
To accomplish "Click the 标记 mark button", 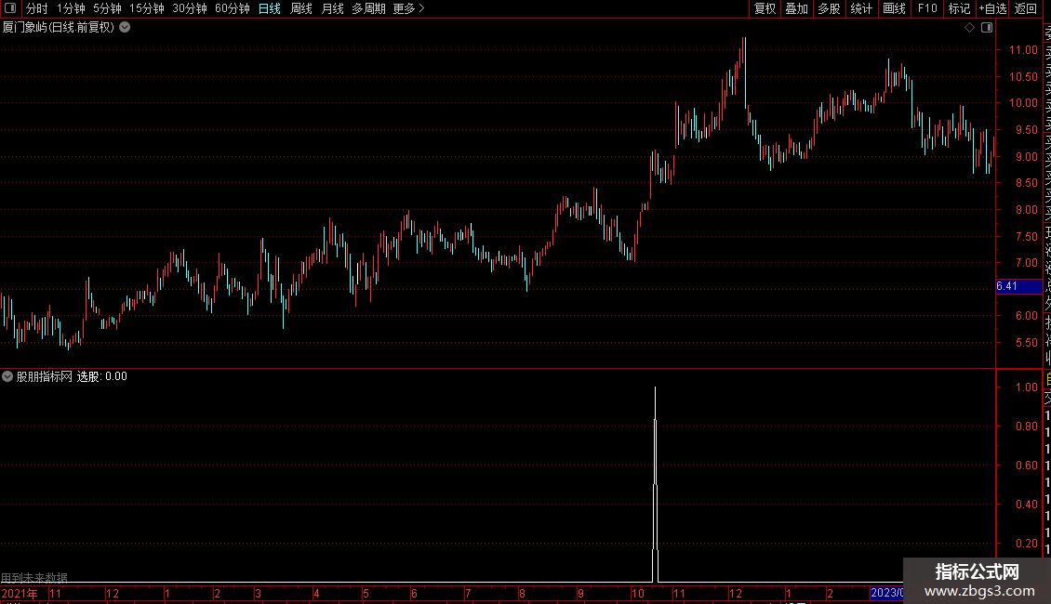I will coord(959,8).
